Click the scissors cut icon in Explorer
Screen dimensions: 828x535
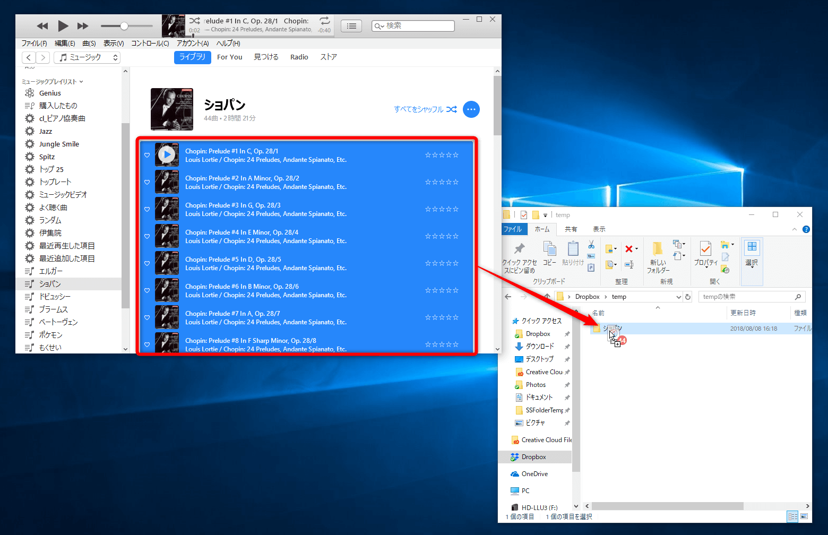[x=591, y=244]
